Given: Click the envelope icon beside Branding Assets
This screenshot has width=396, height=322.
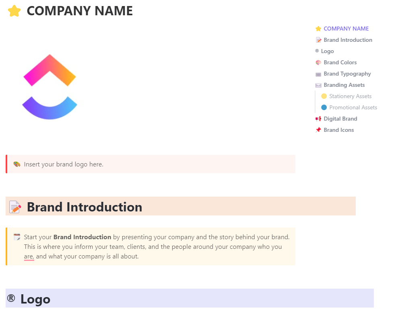Looking at the screenshot, I should 318,85.
